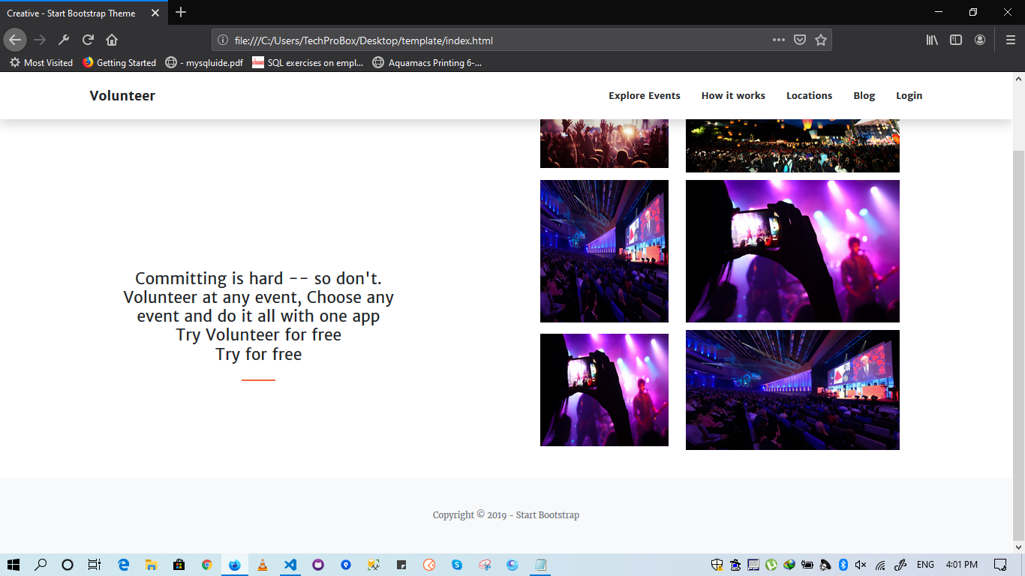The height and width of the screenshot is (576, 1025).
Task: Click the Login nav link
Action: point(909,95)
